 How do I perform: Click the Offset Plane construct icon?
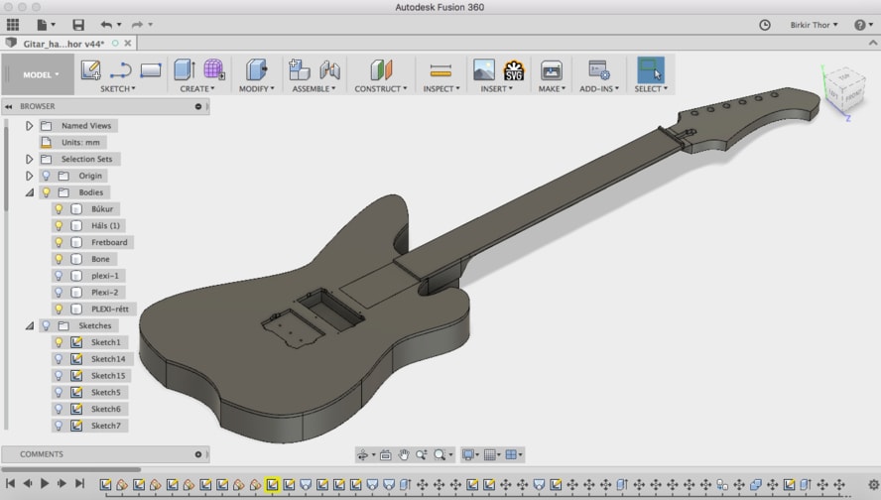click(381, 70)
